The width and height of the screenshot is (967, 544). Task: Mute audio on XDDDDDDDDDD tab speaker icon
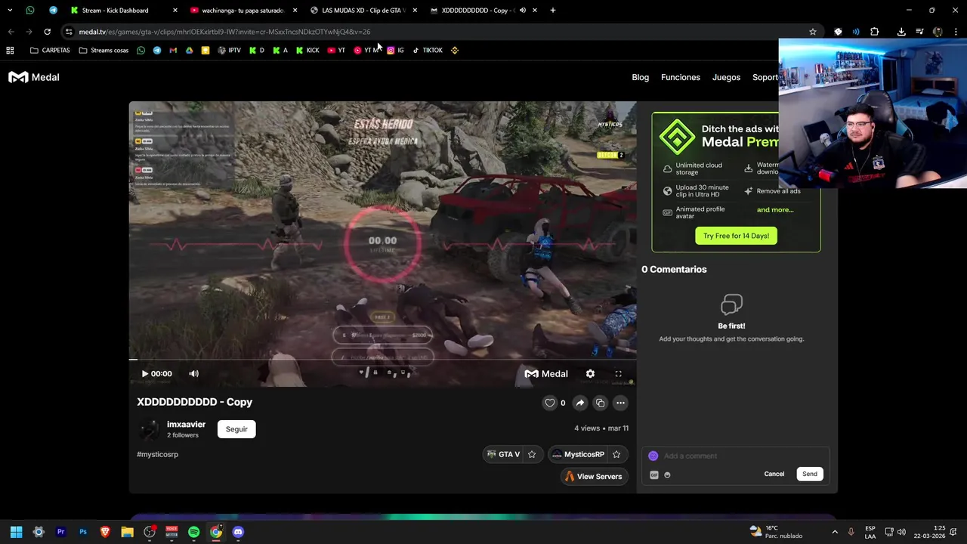click(x=522, y=11)
